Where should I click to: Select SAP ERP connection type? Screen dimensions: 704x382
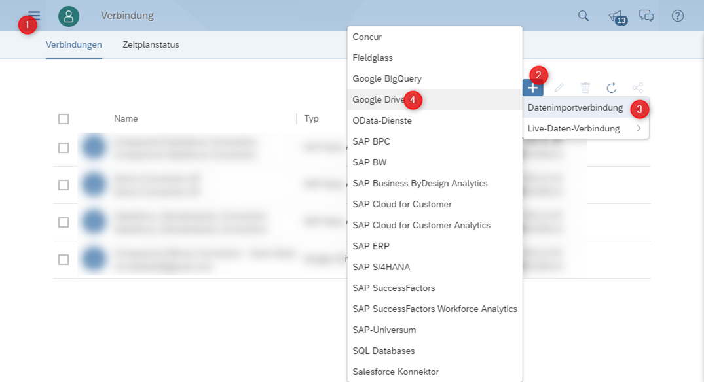click(x=435, y=246)
